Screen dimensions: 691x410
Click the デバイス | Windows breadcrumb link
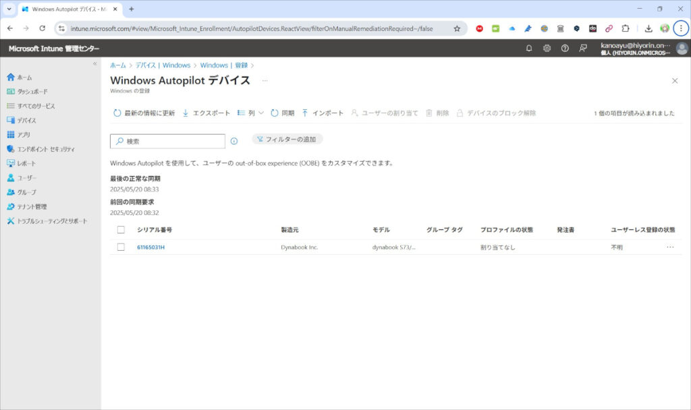163,65
